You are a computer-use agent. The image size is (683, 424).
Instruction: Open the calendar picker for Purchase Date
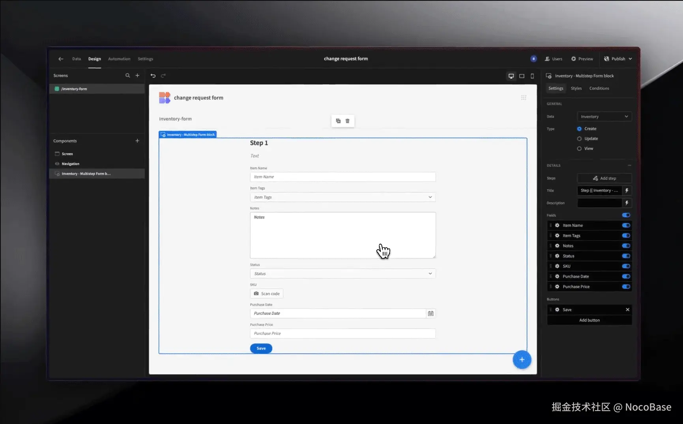(x=431, y=314)
